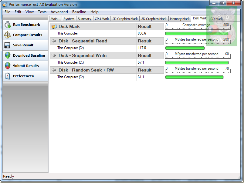
Task: Click the Sequential Write value 57.1
Action: pos(141,62)
